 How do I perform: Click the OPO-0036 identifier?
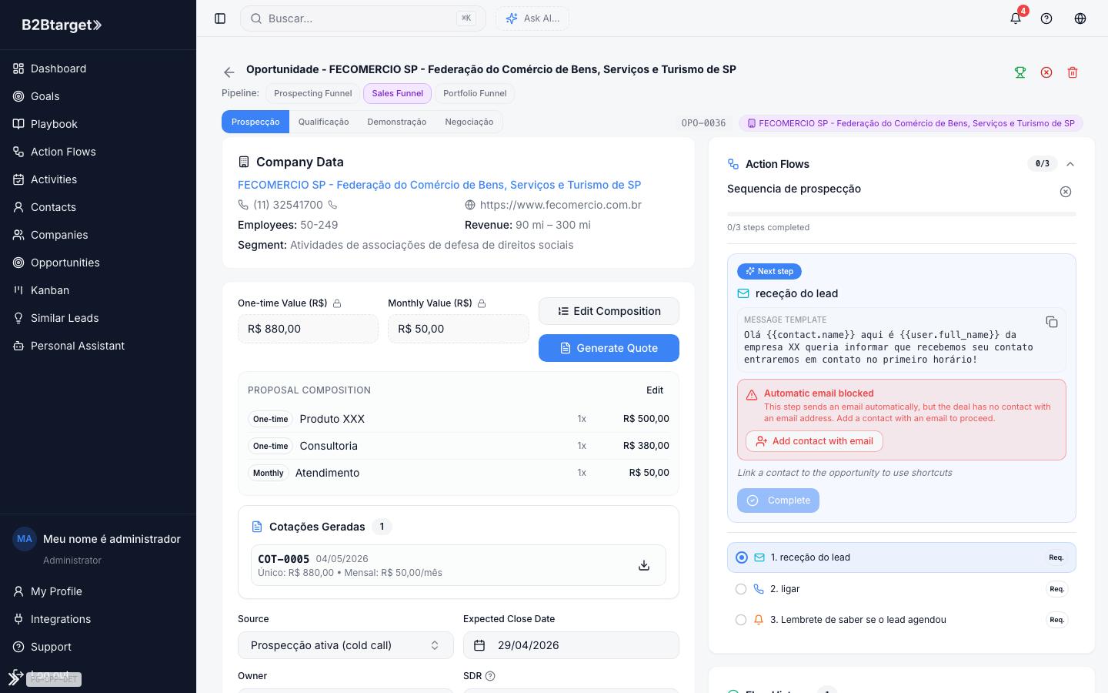coord(703,123)
